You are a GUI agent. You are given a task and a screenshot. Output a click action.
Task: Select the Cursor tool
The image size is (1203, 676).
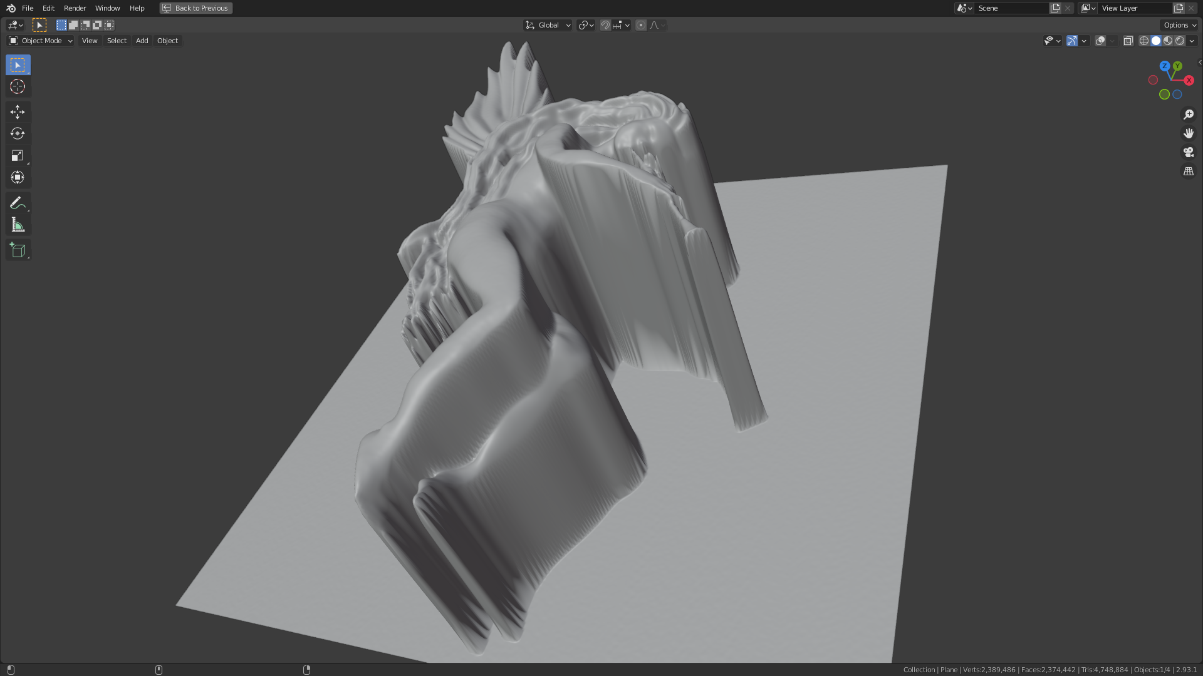(x=18, y=87)
